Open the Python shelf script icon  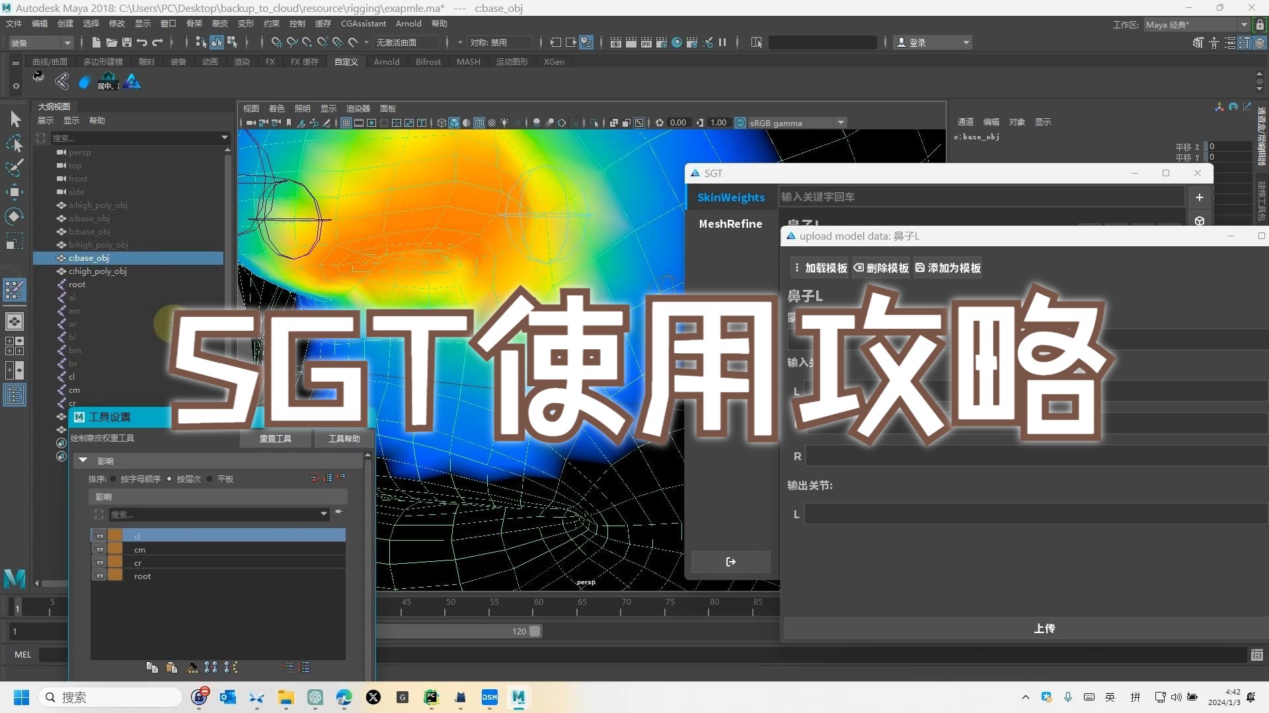click(x=38, y=77)
